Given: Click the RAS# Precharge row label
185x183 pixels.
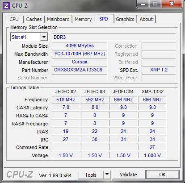Looking at the screenshot, I should [30, 124].
